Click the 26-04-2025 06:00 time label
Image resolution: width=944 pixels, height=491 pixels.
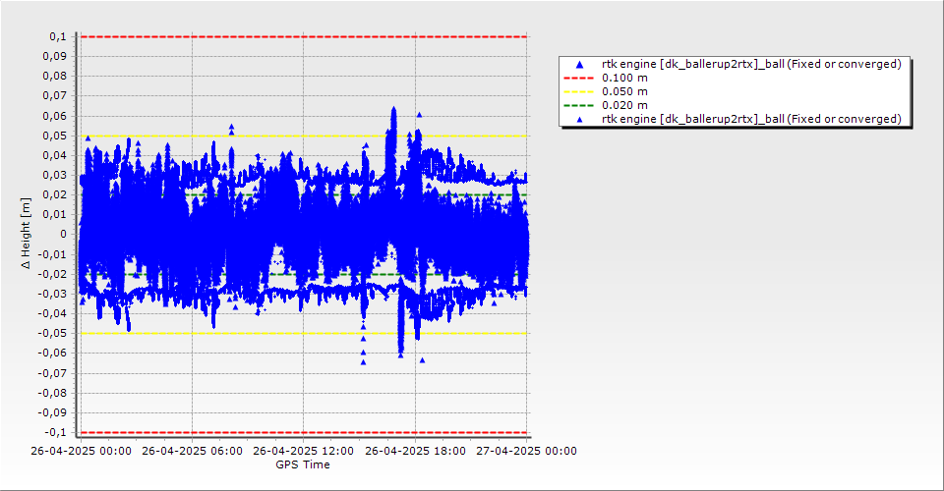point(192,451)
